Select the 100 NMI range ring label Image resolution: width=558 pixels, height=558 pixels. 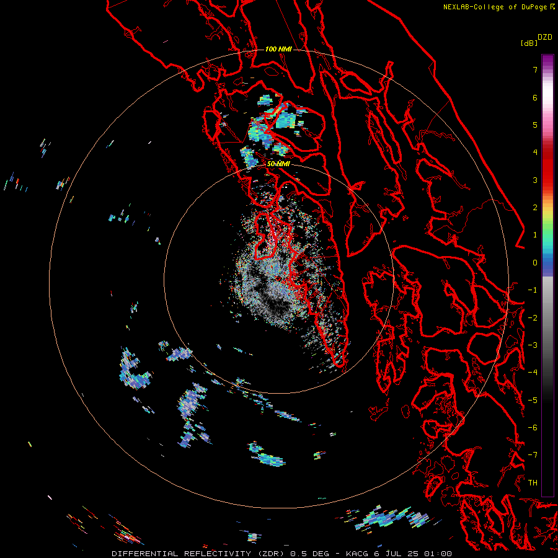[x=278, y=49]
